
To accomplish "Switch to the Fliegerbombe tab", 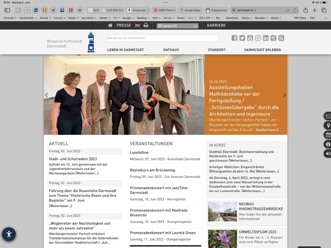I will (x=217, y=10).
